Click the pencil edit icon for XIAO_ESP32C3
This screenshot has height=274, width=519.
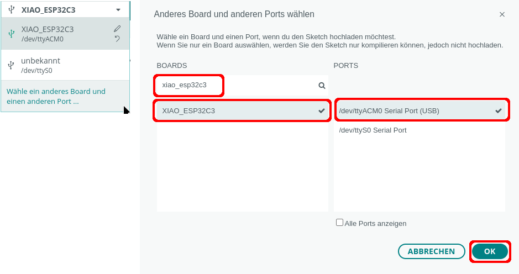coord(117,29)
